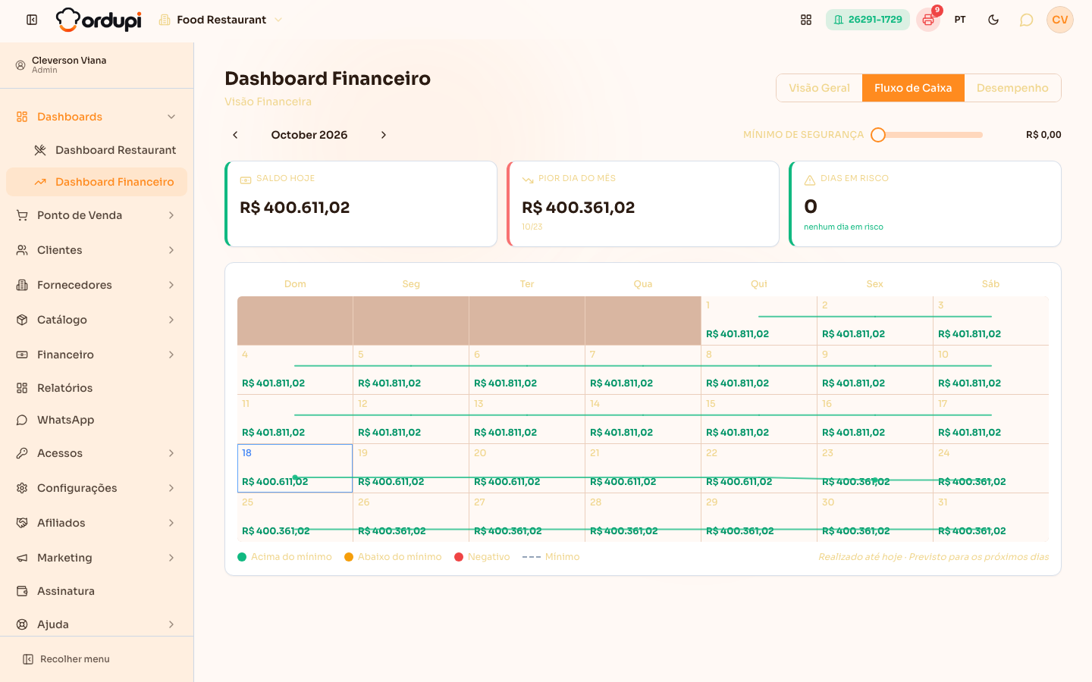Select day 18 in the calendar
The height and width of the screenshot is (682, 1092).
click(295, 468)
